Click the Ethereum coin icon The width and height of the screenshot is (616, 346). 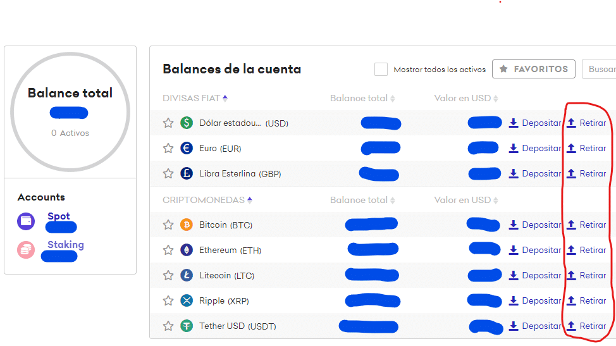[187, 250]
